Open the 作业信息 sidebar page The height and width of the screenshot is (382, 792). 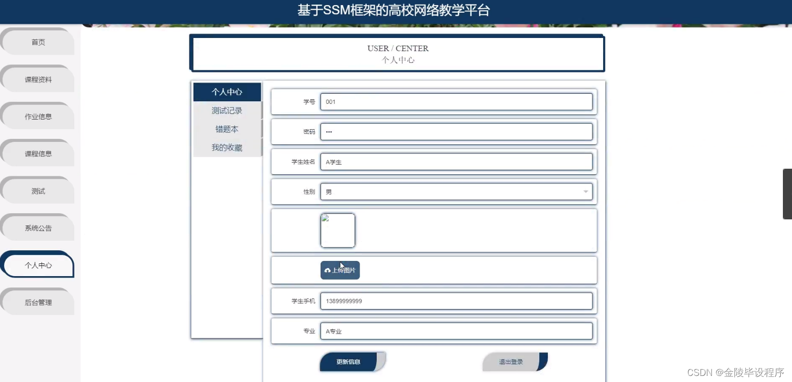[x=37, y=116]
